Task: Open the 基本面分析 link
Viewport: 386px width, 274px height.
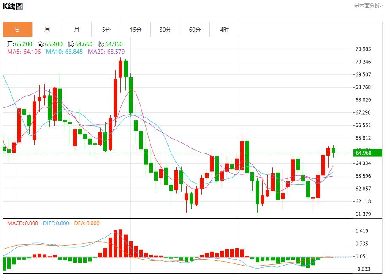Action: pyautogui.click(x=368, y=6)
